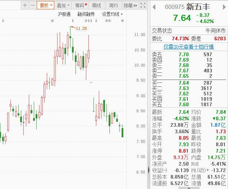Viewport: 228px width, 189px height.
Task: Open the 仅需20元查看十档行情 link
Action: [x=188, y=46]
